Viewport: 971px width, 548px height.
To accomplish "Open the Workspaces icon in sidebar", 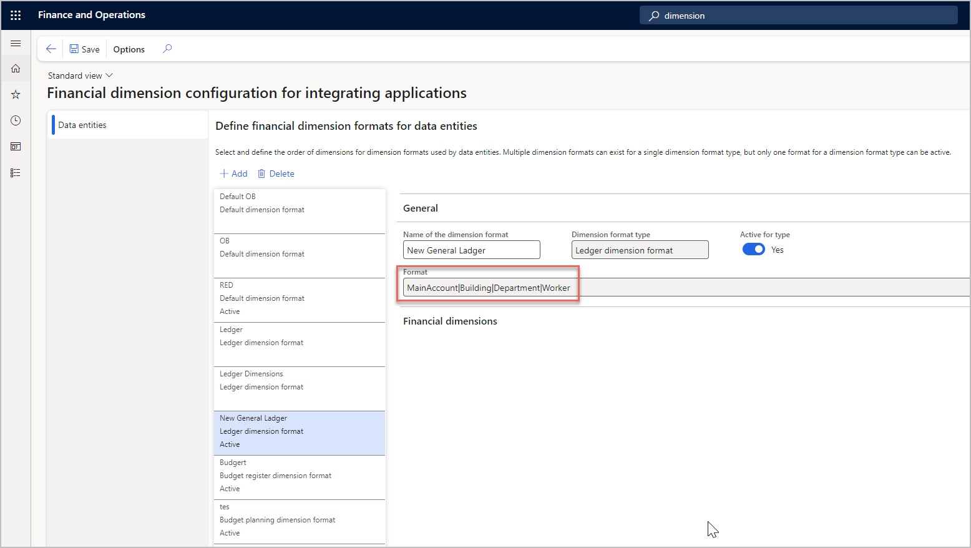I will click(16, 146).
